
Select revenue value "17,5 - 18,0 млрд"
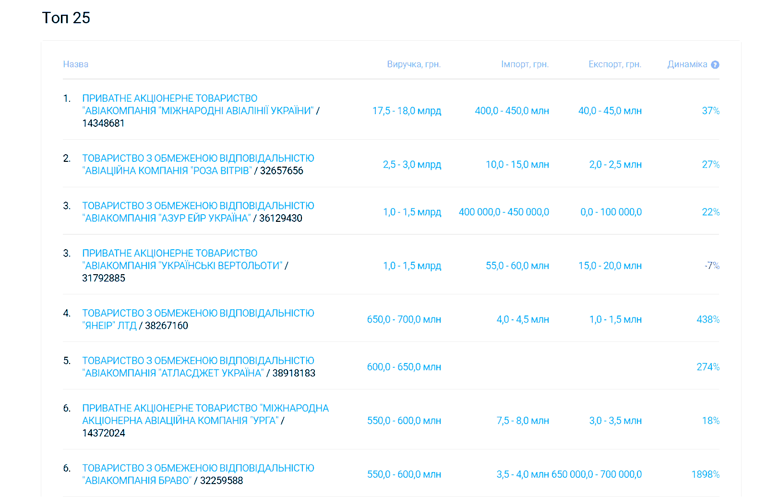pyautogui.click(x=407, y=111)
